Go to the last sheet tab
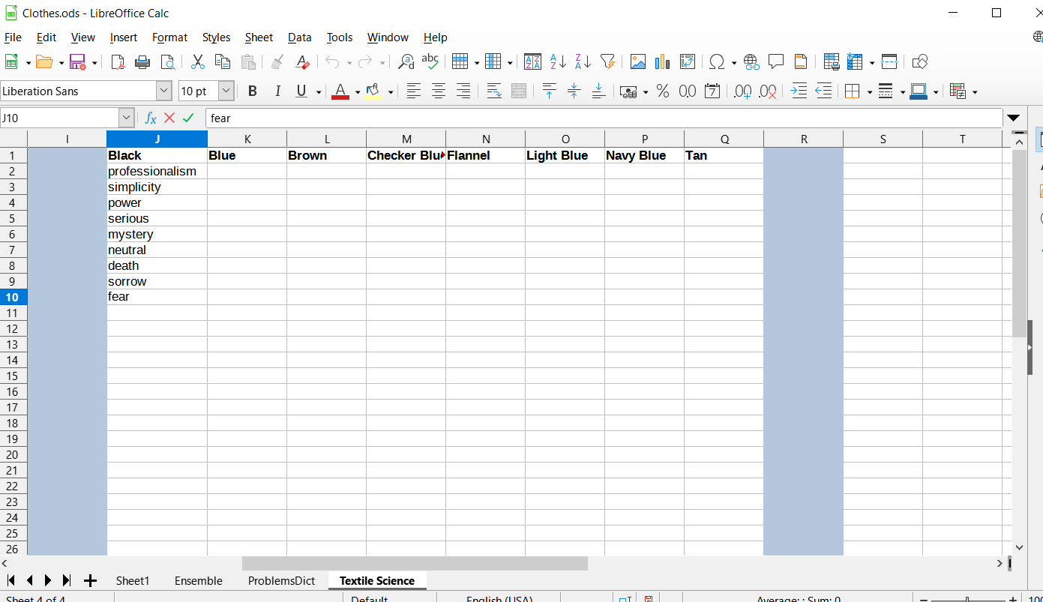The image size is (1043, 602). point(67,581)
